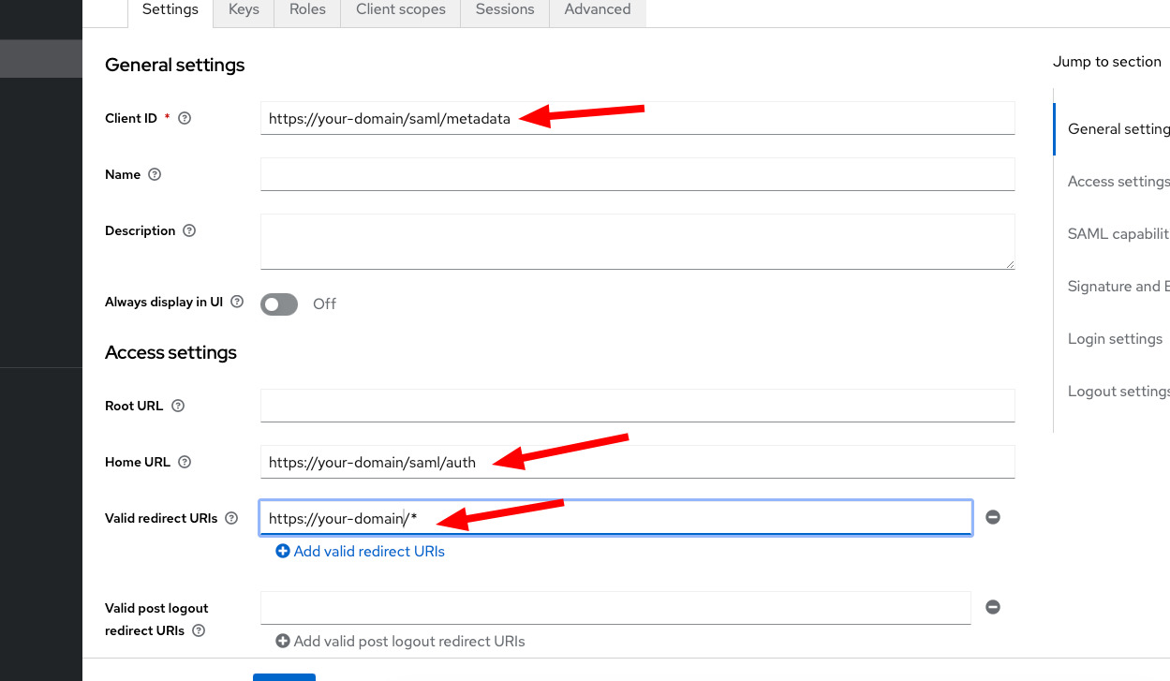The image size is (1170, 681).
Task: Jump to Signature and Encryption section
Action: (1118, 287)
